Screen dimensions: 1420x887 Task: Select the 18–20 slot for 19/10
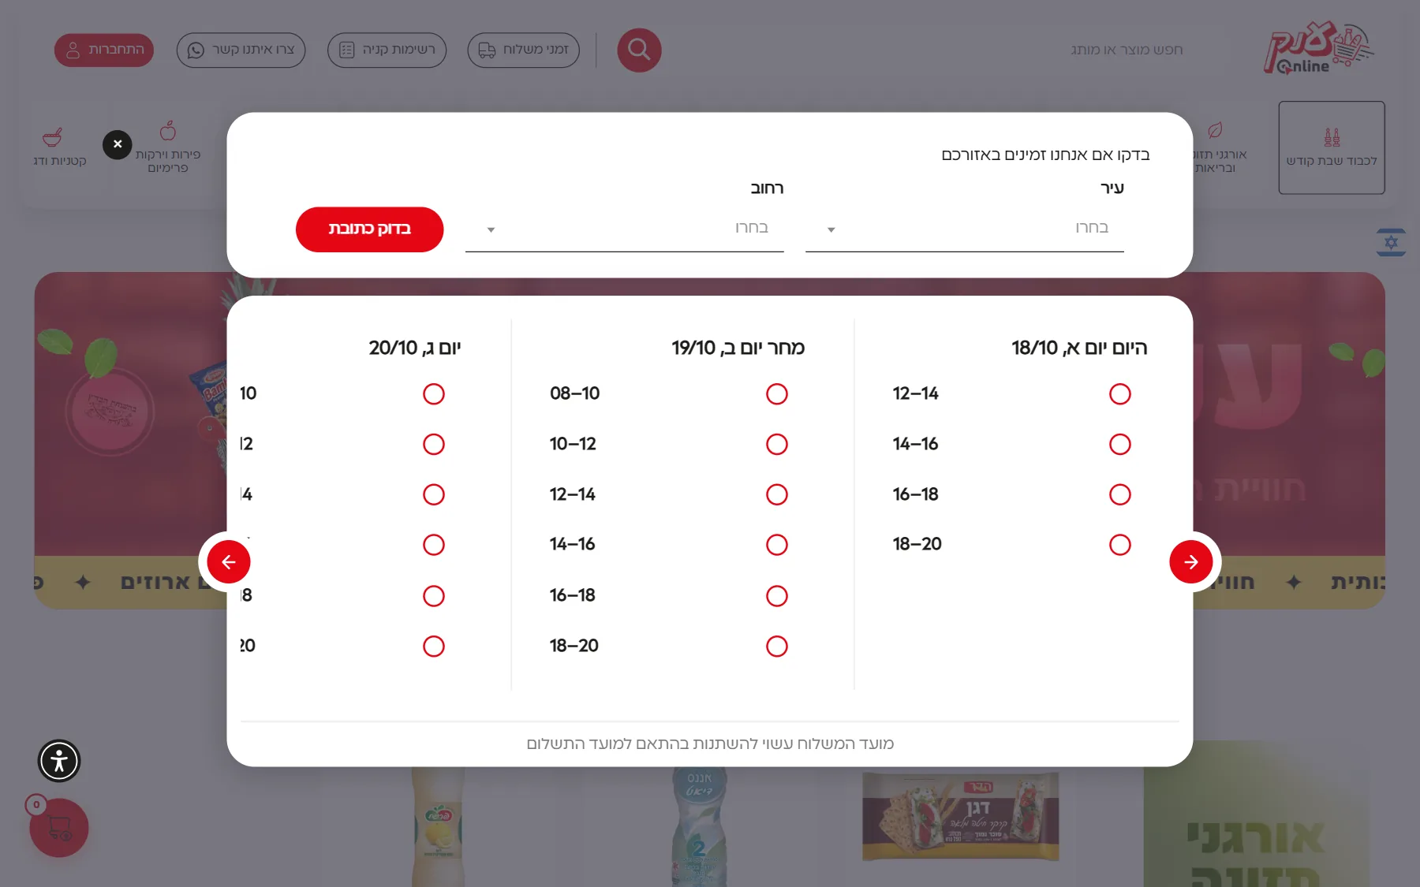777,646
